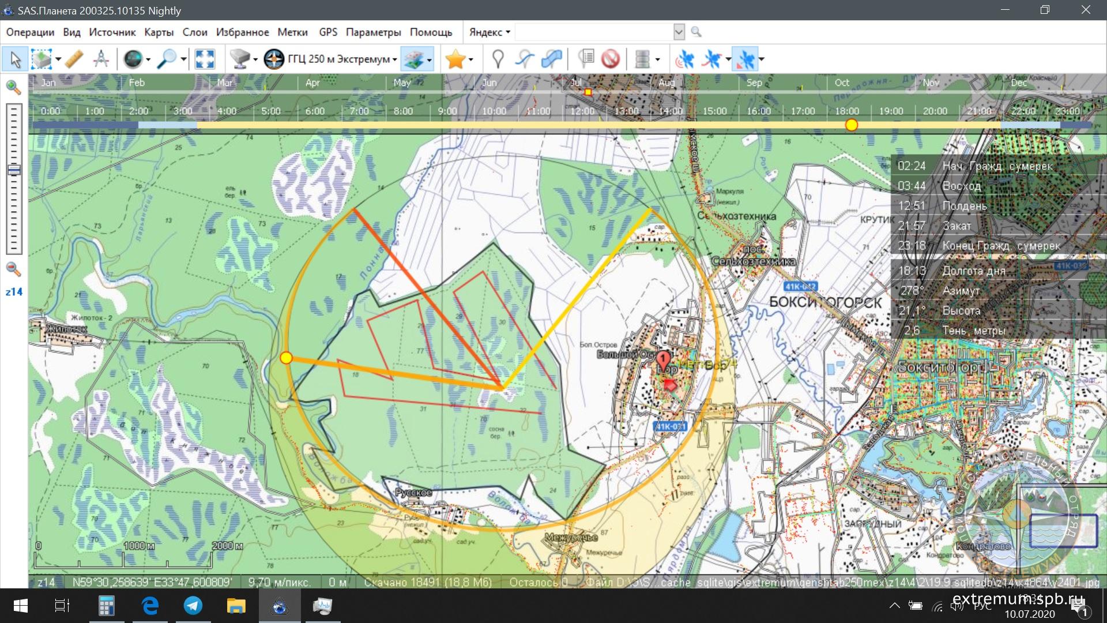The image size is (1107, 623).
Task: Select the arrow pointer tool
Action: tap(16, 59)
